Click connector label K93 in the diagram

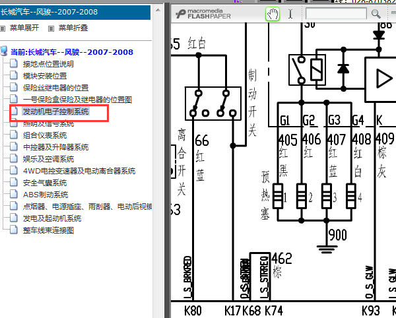[x=371, y=311]
